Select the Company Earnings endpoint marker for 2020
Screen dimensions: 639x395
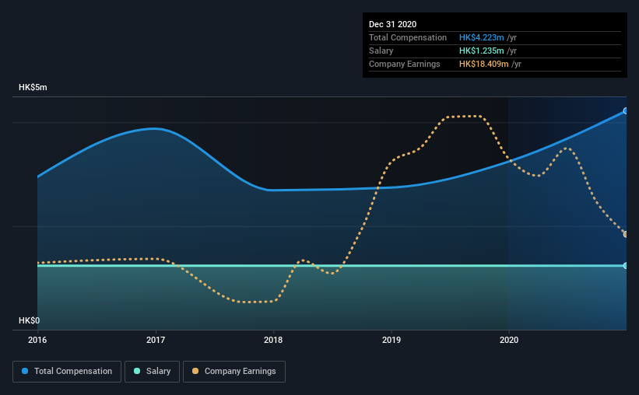[626, 234]
